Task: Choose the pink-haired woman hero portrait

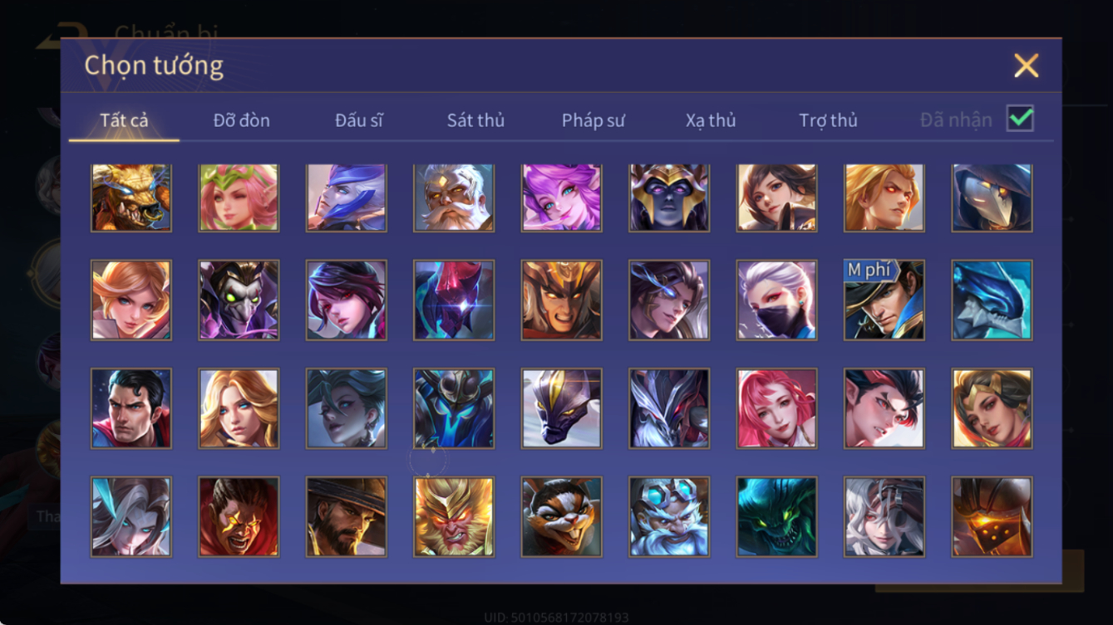Action: point(776,409)
